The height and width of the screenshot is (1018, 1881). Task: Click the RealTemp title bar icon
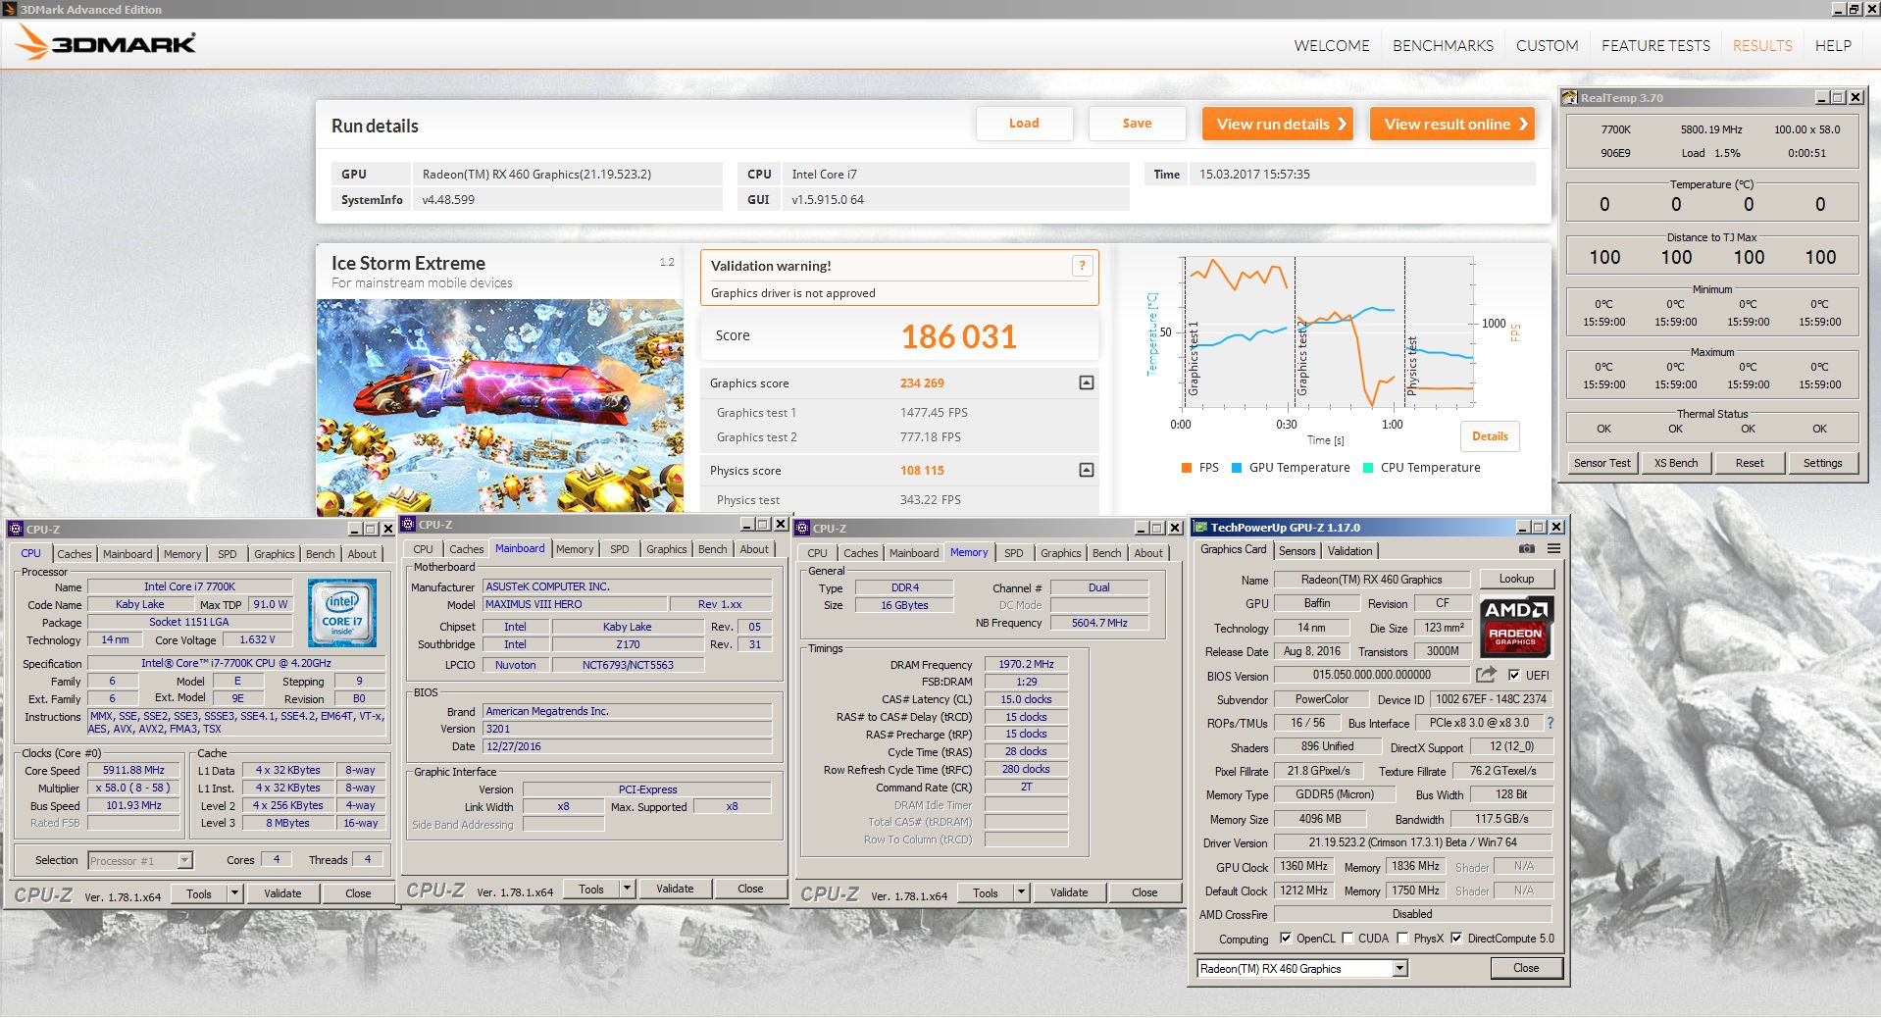1569,97
